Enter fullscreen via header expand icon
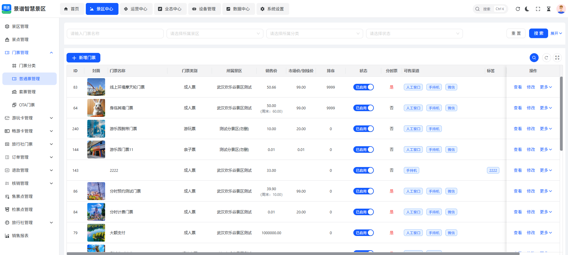This screenshot has height=255, width=568. tap(538, 9)
